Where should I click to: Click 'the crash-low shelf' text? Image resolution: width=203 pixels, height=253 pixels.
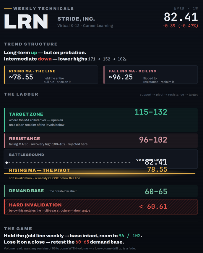[x=63, y=191]
